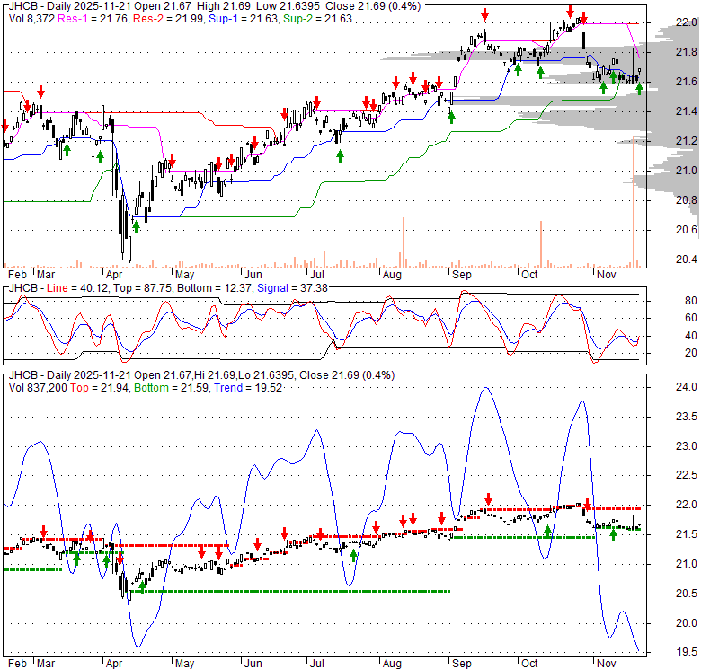This screenshot has height=669, width=701.
Task: Click the blue Signal = 37.38 label
Action: [x=292, y=288]
